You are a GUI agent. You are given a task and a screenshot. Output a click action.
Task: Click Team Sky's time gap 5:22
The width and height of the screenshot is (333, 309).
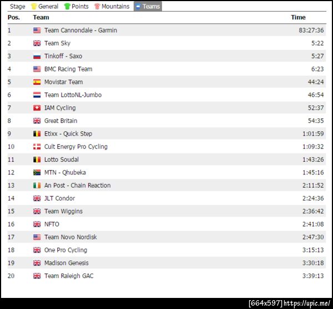click(x=317, y=43)
